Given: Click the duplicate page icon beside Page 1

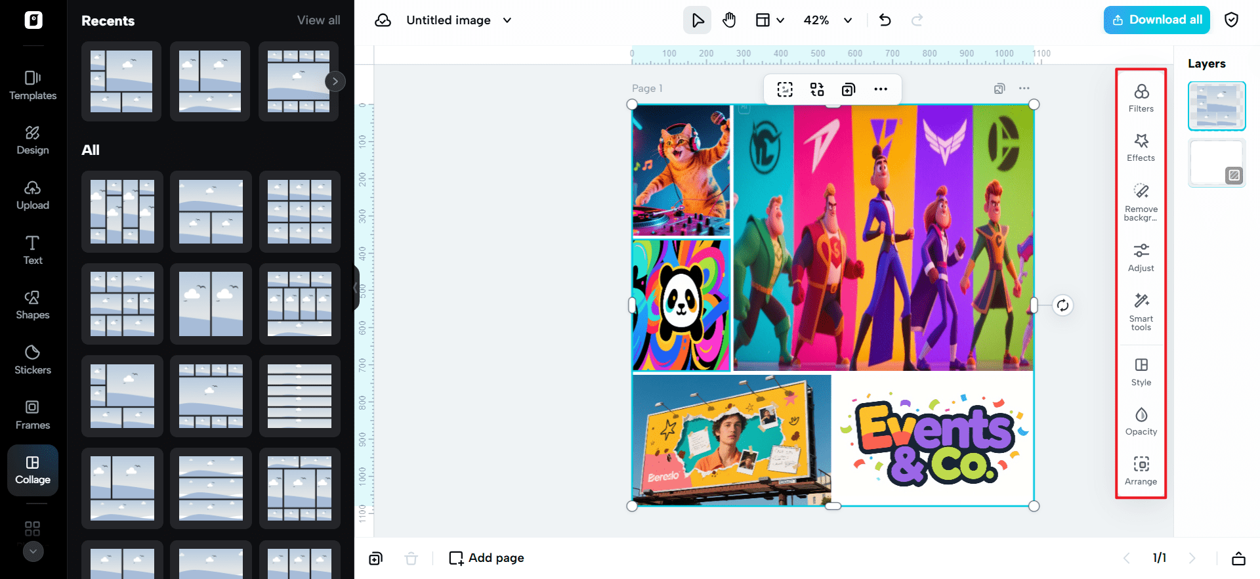Looking at the screenshot, I should (999, 89).
